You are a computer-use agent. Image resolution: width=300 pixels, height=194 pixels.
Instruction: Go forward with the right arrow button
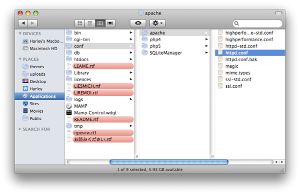32,23
